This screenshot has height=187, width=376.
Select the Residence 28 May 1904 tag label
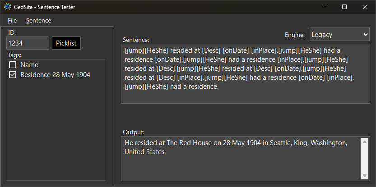(x=55, y=75)
